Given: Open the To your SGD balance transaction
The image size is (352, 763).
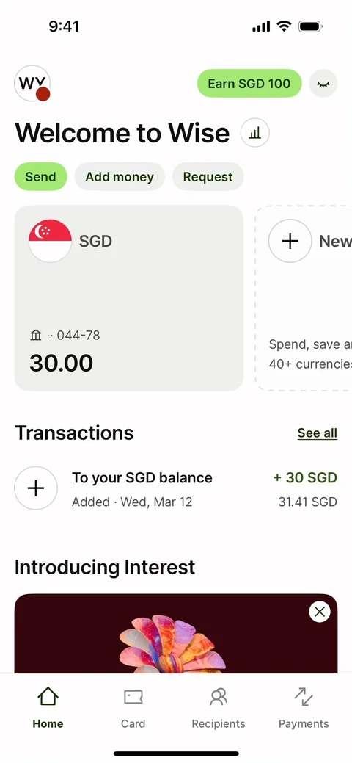Looking at the screenshot, I should click(176, 488).
